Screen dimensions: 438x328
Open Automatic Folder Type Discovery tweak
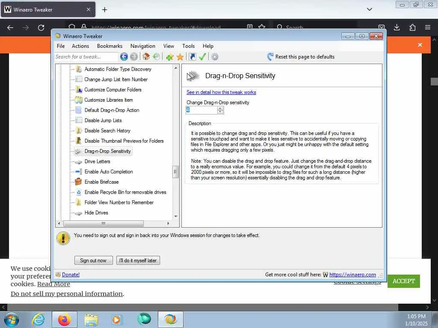(x=118, y=69)
